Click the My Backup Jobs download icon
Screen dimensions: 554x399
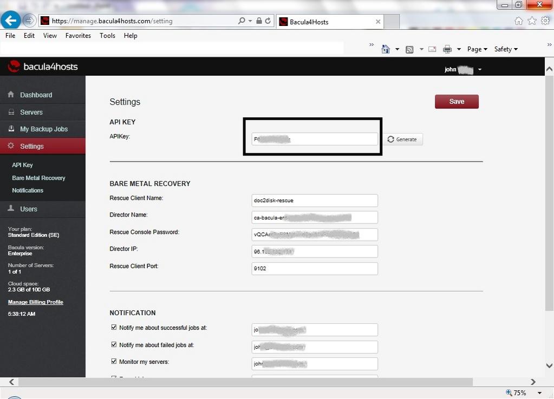[x=11, y=128]
